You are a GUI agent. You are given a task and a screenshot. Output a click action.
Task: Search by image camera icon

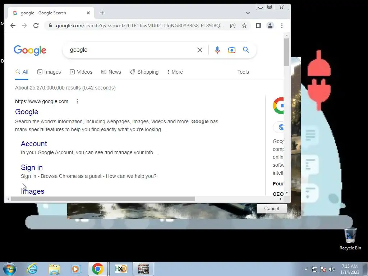232,50
